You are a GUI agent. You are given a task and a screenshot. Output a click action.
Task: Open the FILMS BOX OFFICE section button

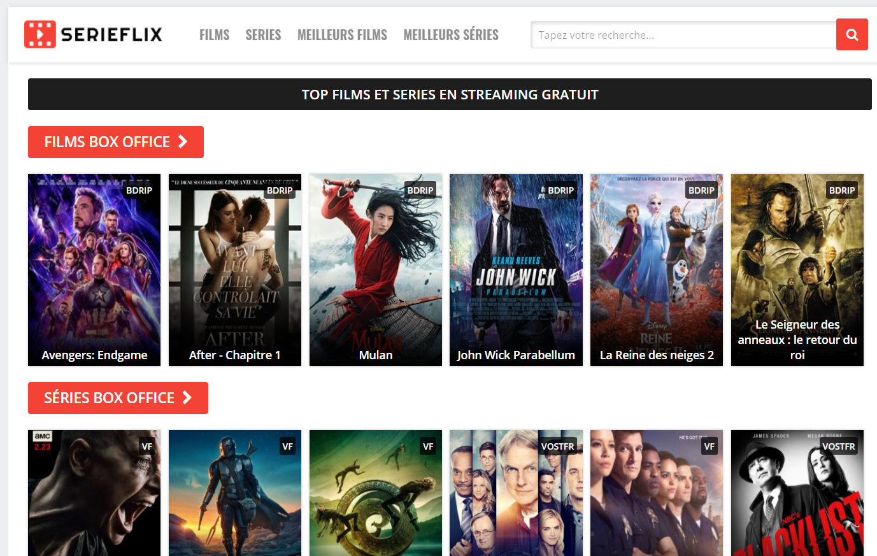point(116,142)
